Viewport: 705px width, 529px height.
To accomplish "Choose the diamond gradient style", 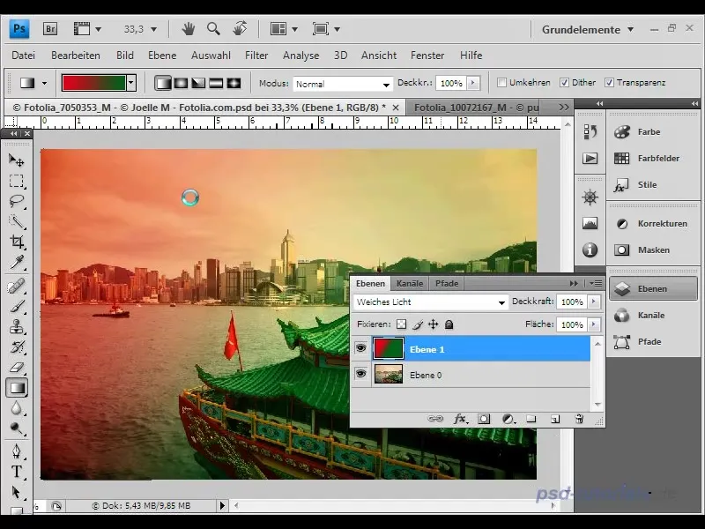I will [234, 83].
